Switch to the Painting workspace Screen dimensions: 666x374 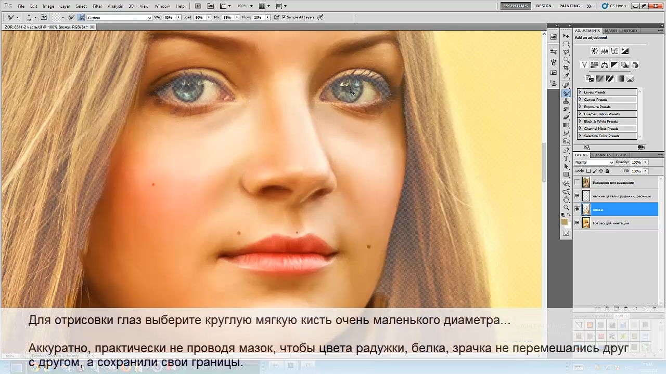click(569, 6)
